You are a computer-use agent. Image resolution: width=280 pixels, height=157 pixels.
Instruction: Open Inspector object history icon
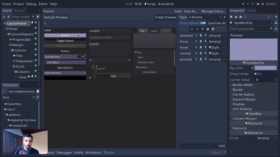pos(276,17)
